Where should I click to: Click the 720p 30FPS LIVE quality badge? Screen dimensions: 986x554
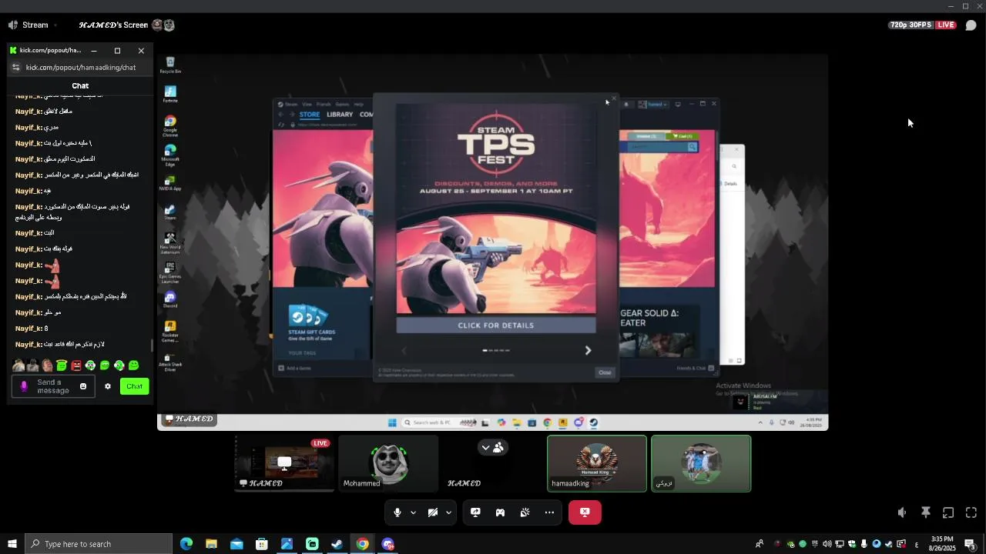[923, 25]
